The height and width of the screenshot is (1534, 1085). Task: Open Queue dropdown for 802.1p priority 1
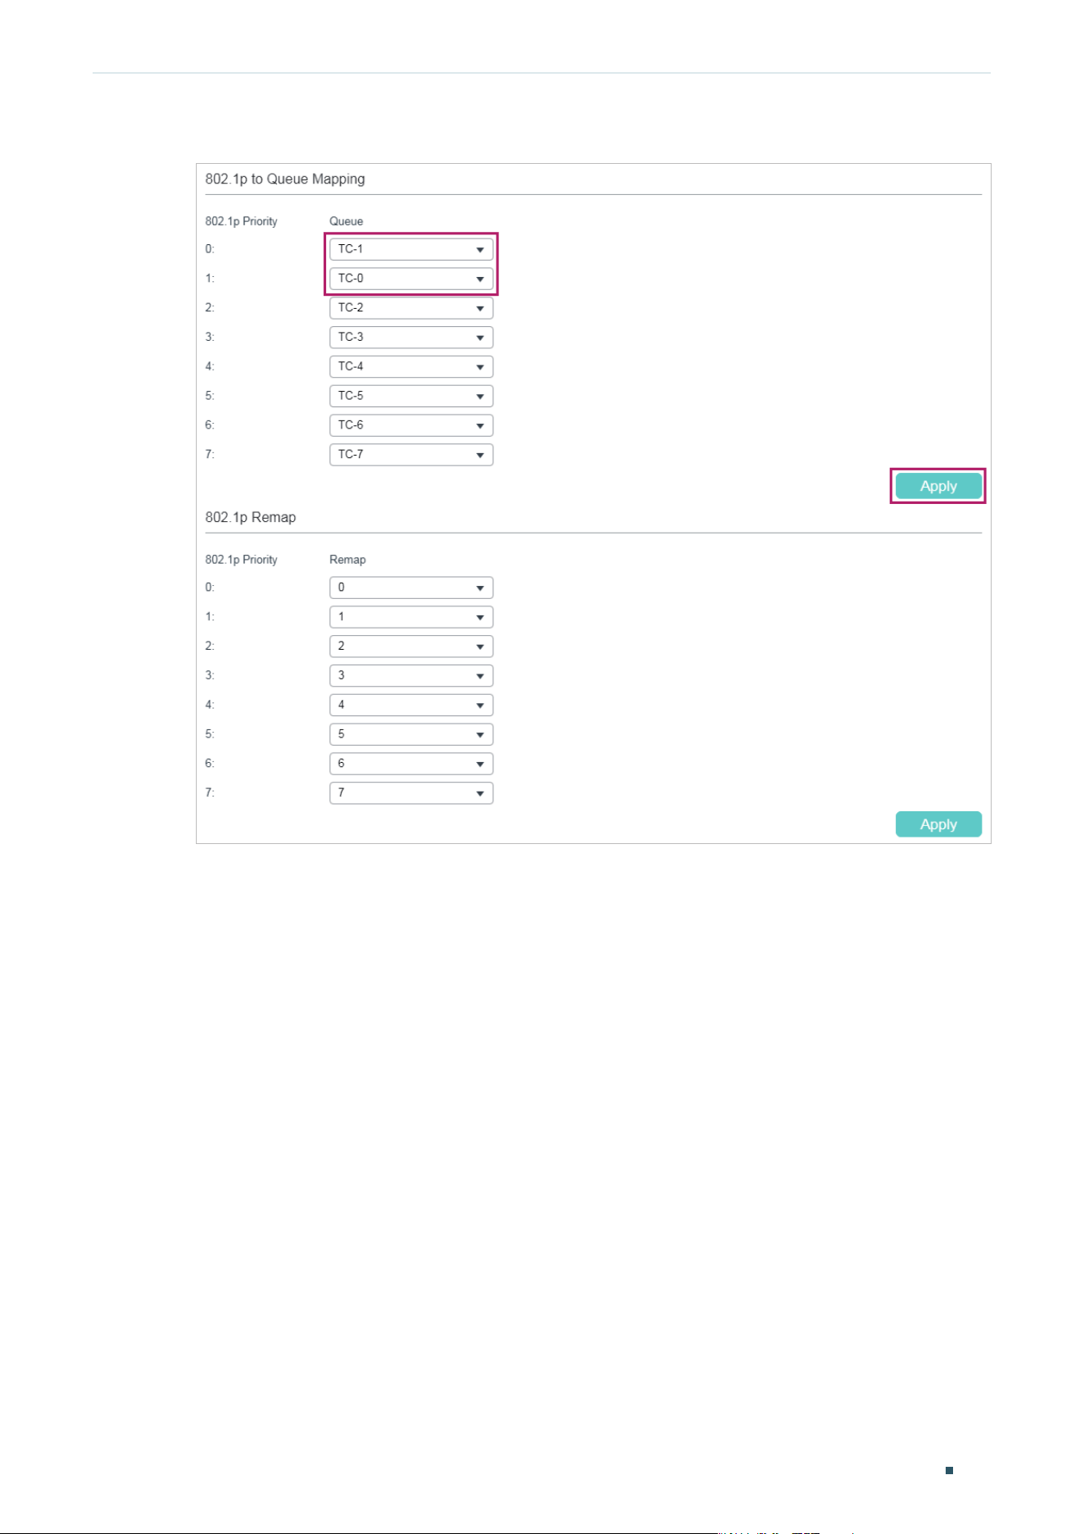point(411,279)
